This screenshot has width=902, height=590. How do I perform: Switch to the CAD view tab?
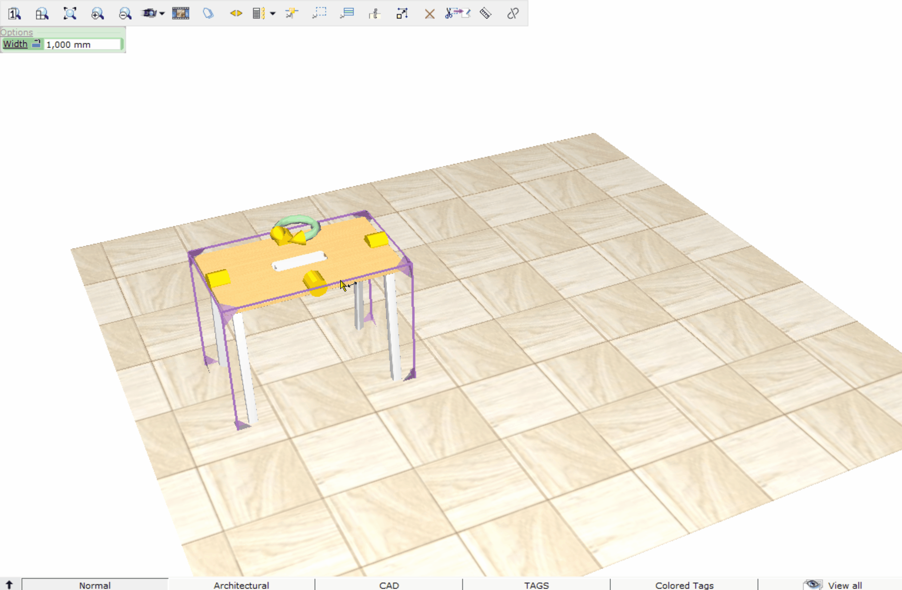click(389, 585)
